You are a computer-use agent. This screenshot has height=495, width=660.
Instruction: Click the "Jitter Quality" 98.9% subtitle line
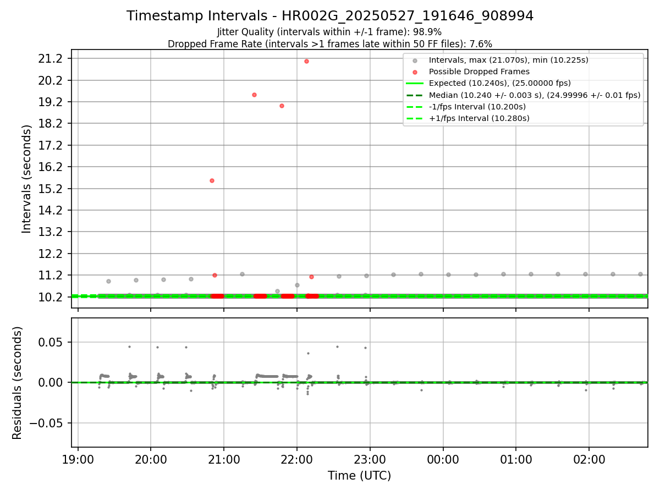point(329,32)
